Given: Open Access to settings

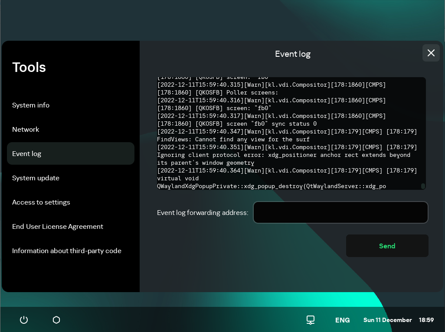Looking at the screenshot, I should (41, 202).
